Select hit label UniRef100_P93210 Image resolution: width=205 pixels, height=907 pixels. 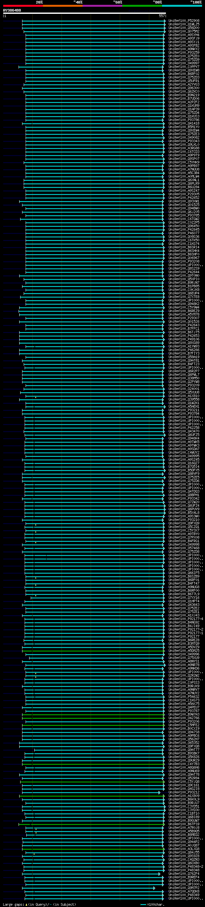coord(184,520)
